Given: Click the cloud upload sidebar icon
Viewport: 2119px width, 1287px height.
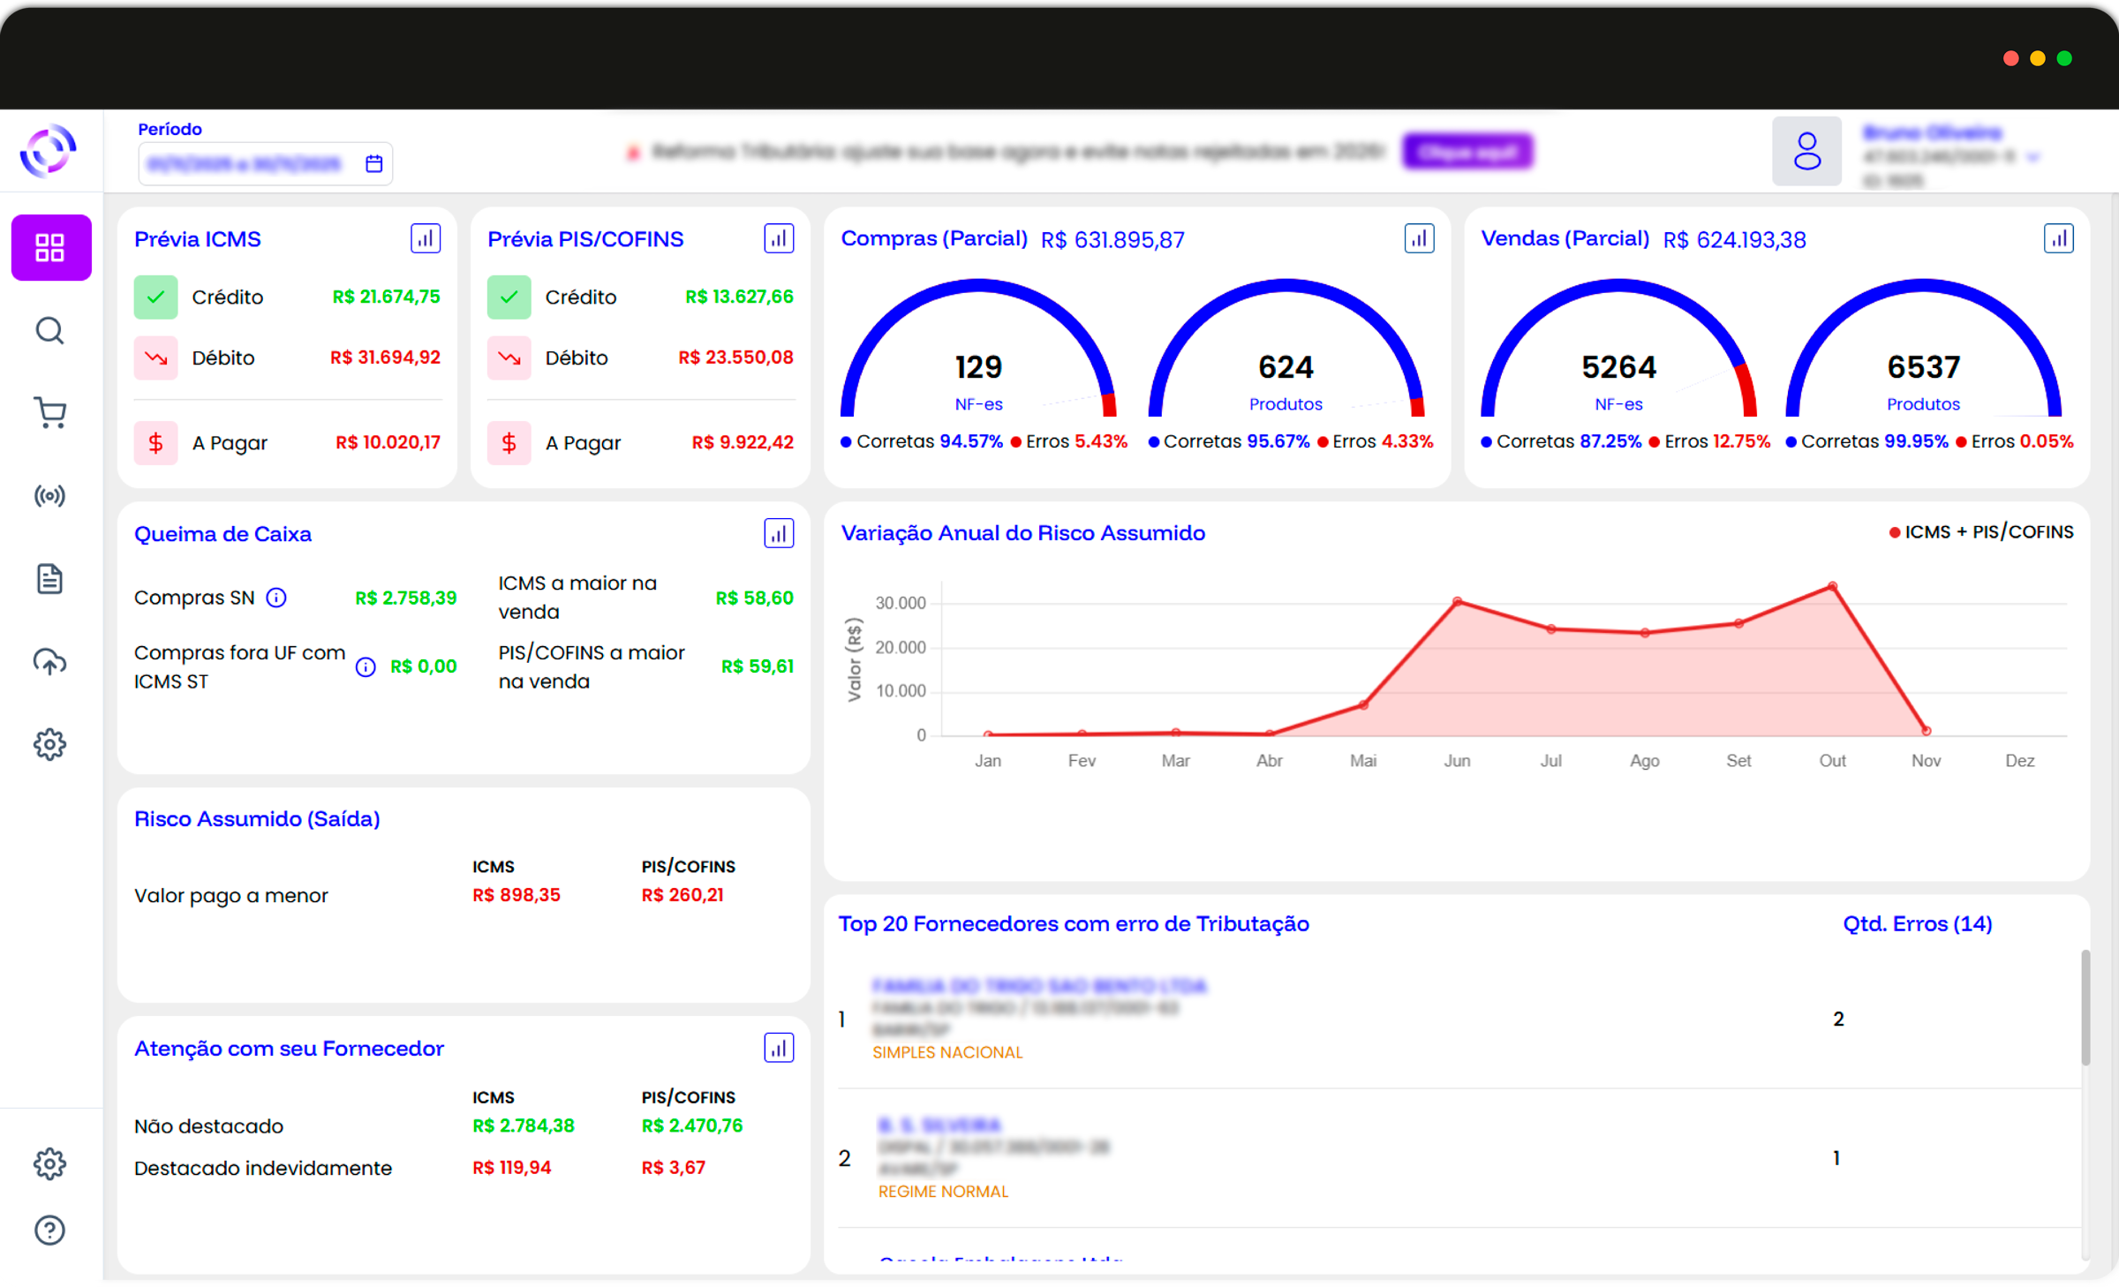Looking at the screenshot, I should click(x=50, y=661).
